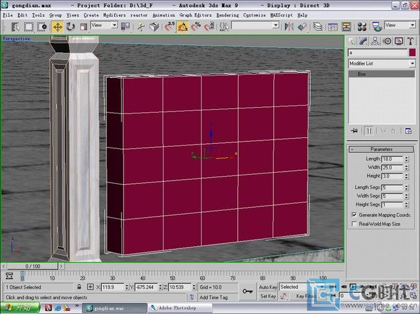Open the Motion command panel tab
Image resolution: width=420 pixels, height=314 pixels.
387,41
